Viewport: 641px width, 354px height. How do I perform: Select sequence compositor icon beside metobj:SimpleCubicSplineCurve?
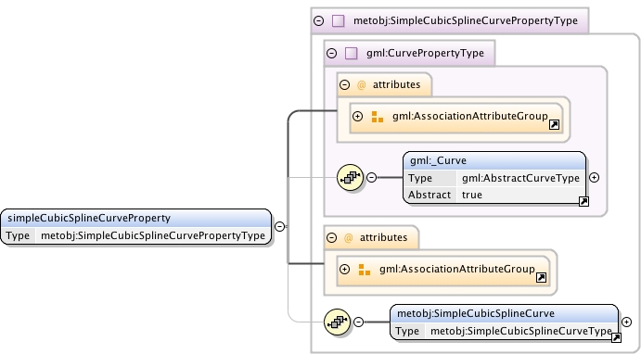338,322
